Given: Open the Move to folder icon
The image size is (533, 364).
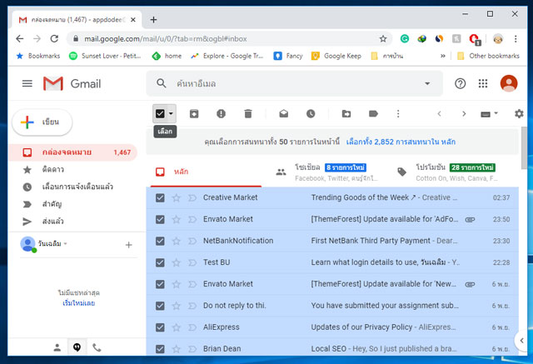Looking at the screenshot, I should tap(346, 114).
